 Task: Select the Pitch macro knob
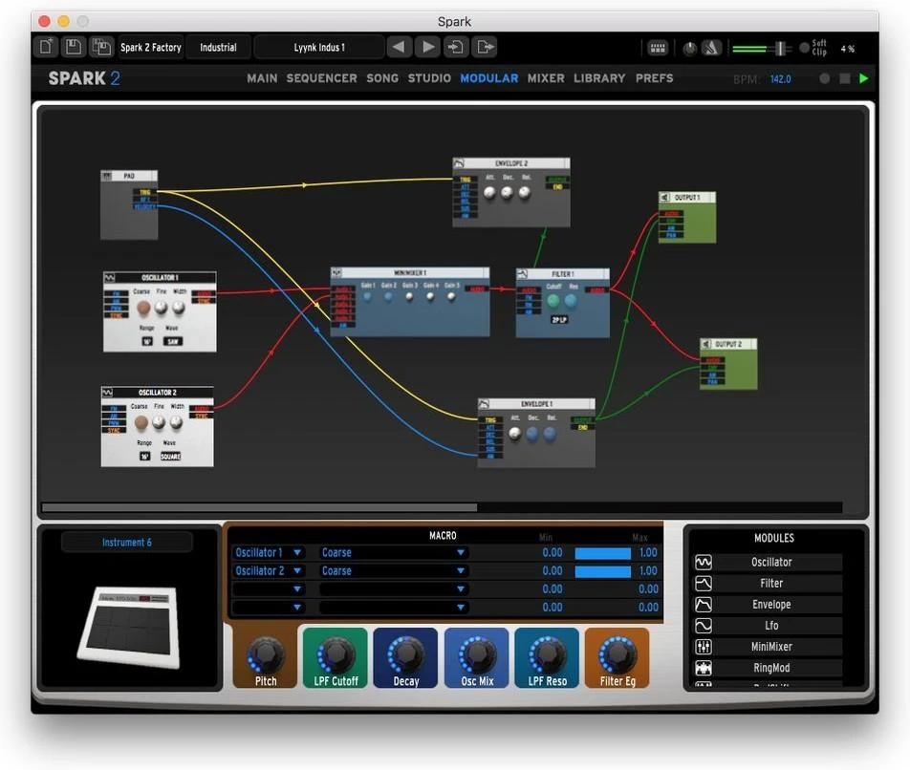click(x=266, y=654)
